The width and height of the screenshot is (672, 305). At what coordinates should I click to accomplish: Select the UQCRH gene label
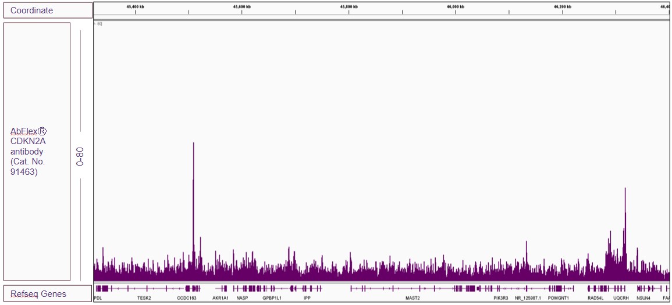[x=621, y=297]
